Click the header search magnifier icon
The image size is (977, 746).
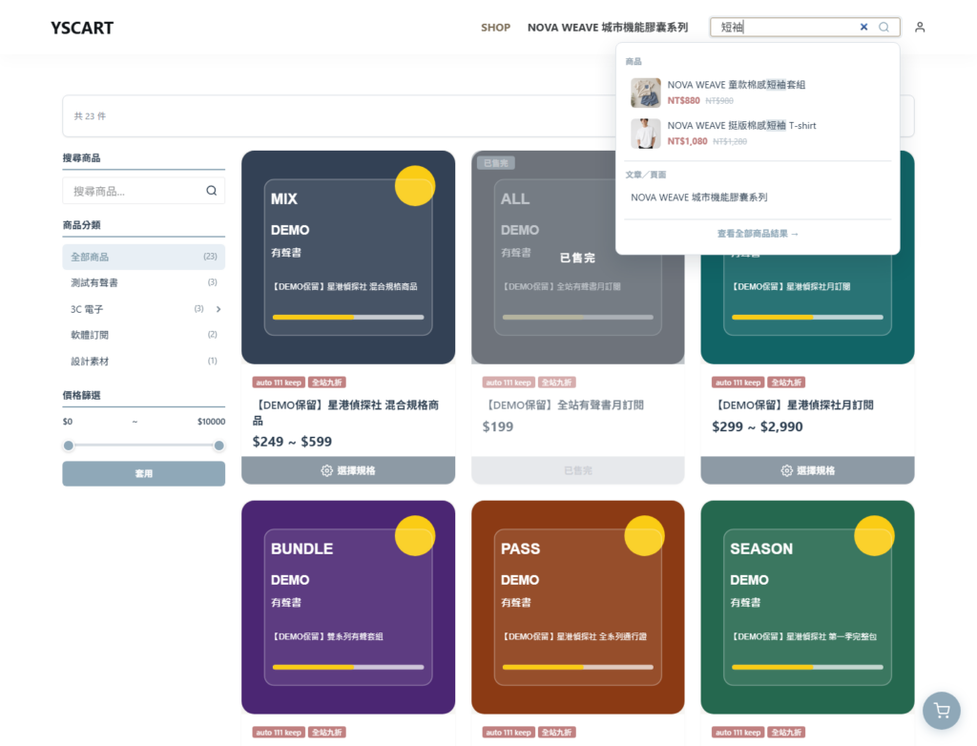883,27
